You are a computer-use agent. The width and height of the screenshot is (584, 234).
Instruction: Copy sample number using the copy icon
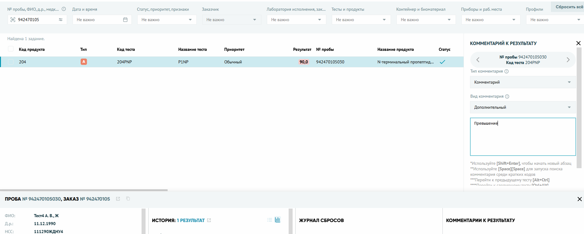click(128, 199)
